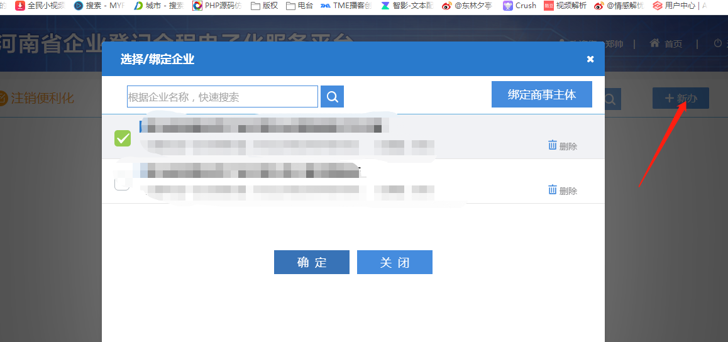This screenshot has width=728, height=342.
Task: Open the 用户中心 bookmark
Action: (679, 6)
